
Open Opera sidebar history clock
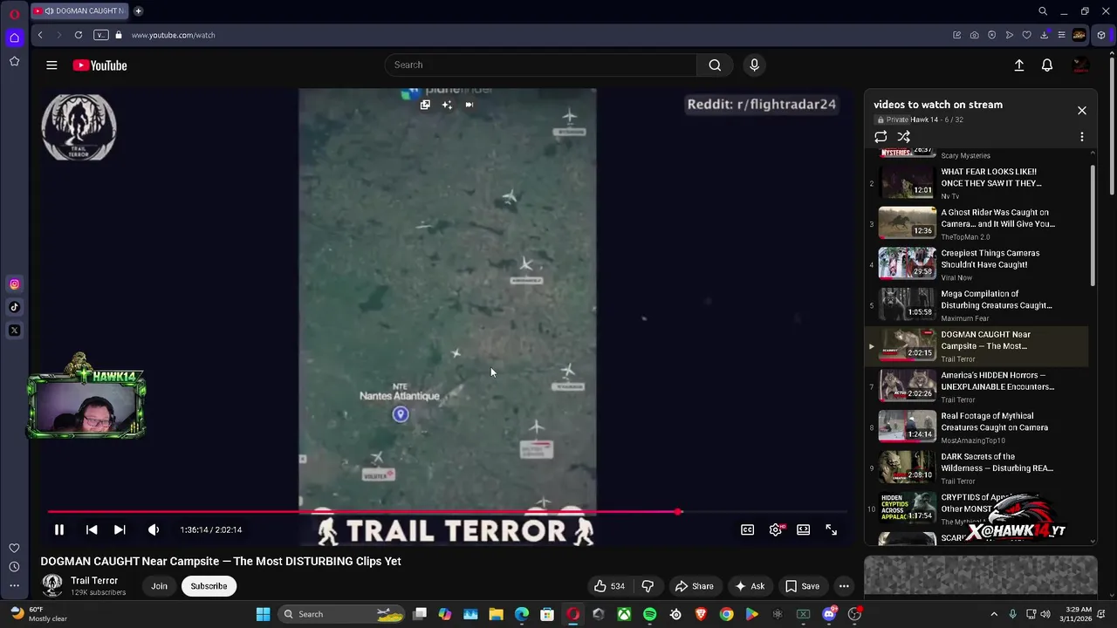click(x=14, y=567)
